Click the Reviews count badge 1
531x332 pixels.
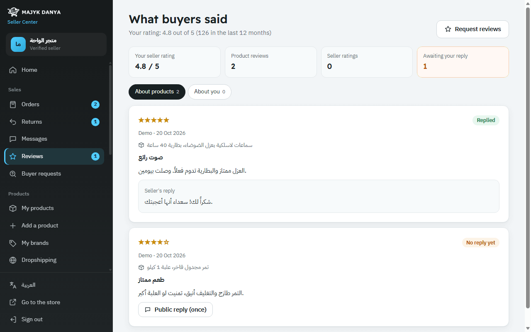point(95,156)
